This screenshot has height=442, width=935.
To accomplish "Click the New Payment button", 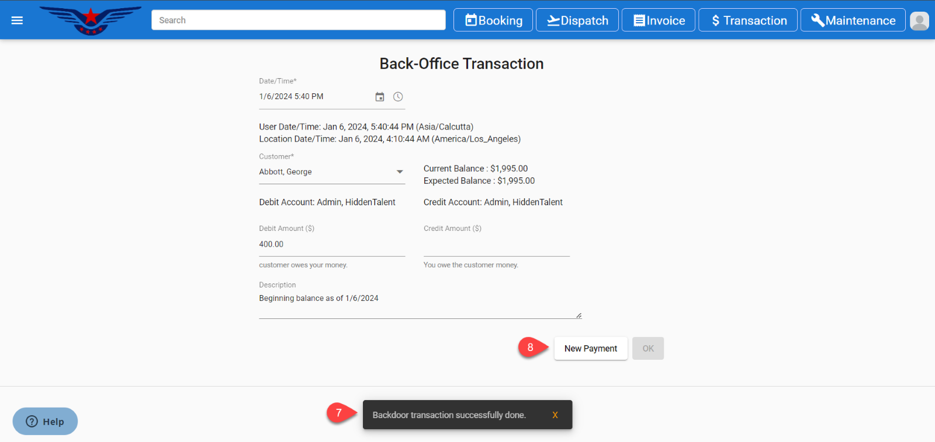I will [590, 349].
